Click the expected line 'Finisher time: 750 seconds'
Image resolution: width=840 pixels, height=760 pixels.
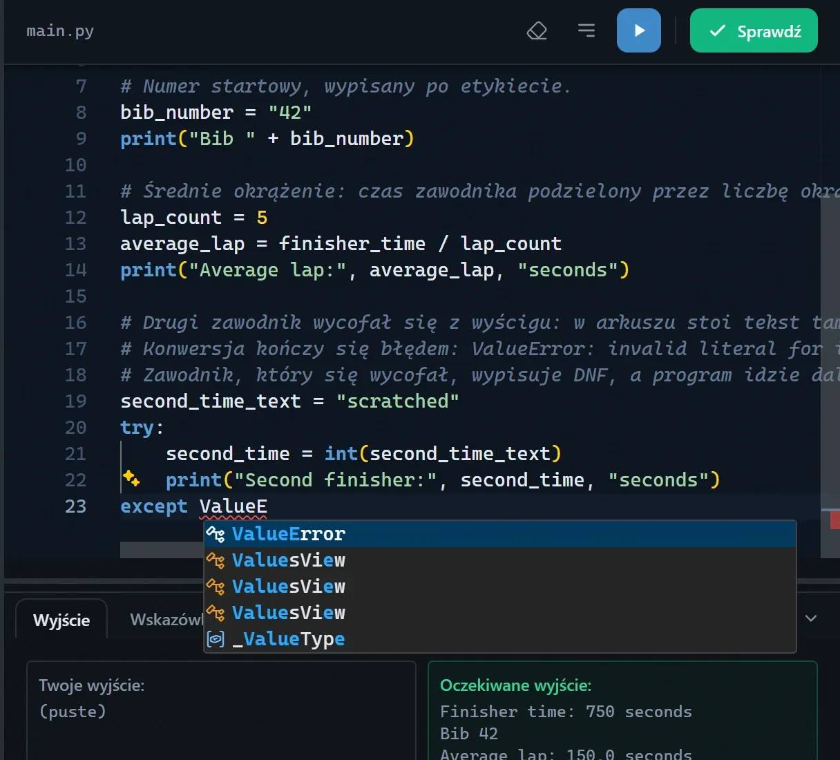click(x=566, y=712)
